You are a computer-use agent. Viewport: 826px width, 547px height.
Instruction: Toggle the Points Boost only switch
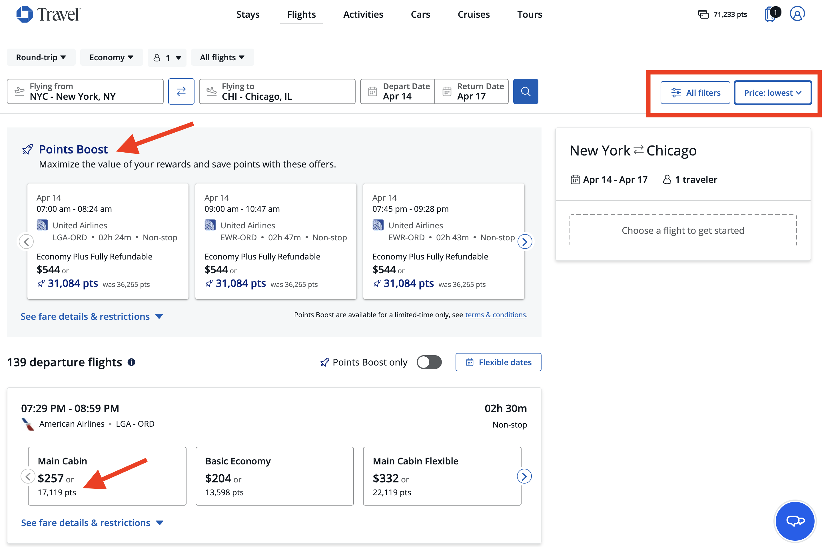pyautogui.click(x=429, y=362)
